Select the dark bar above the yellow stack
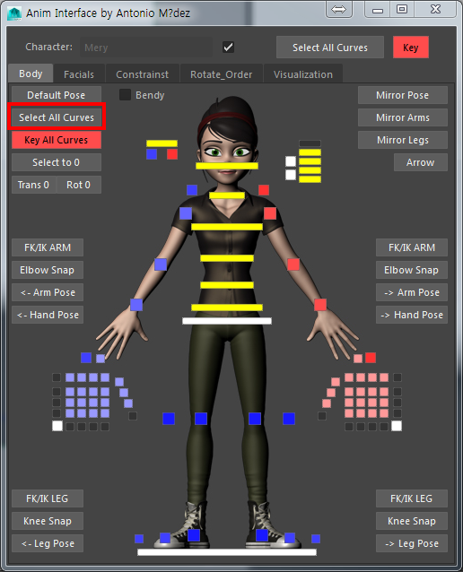 pyautogui.click(x=310, y=143)
